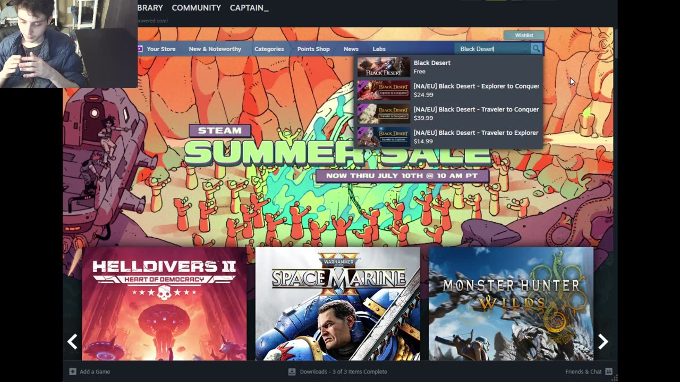Go to next carousel item arrow

(x=603, y=341)
